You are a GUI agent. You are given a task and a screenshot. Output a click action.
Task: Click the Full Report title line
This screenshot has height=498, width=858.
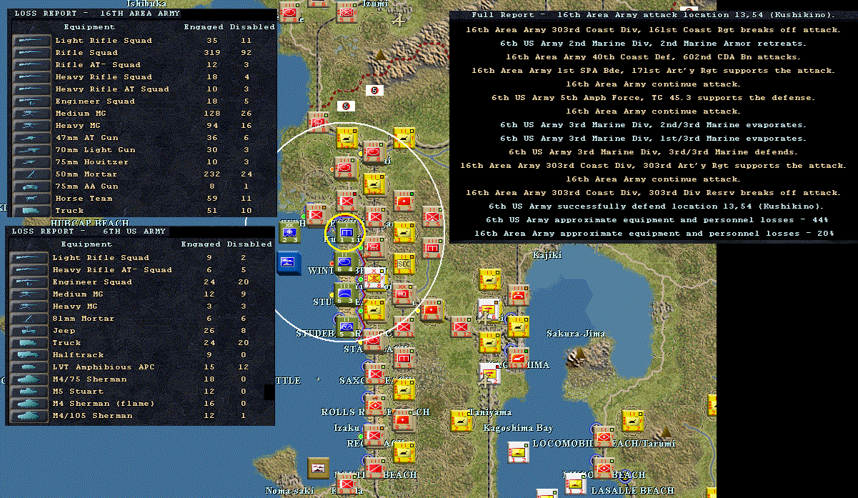(653, 16)
